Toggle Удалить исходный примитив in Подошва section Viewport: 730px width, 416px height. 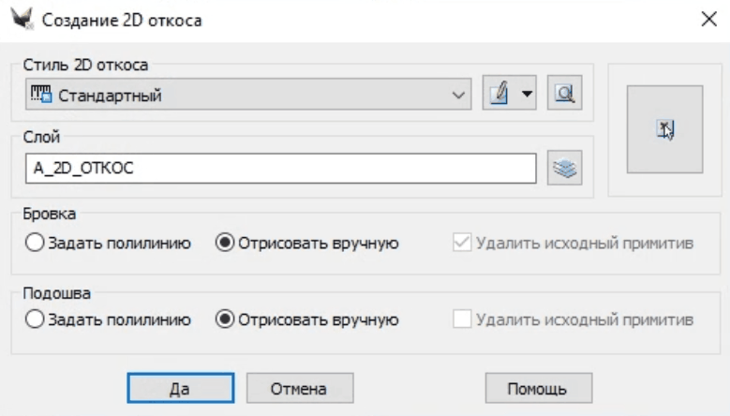coord(463,319)
